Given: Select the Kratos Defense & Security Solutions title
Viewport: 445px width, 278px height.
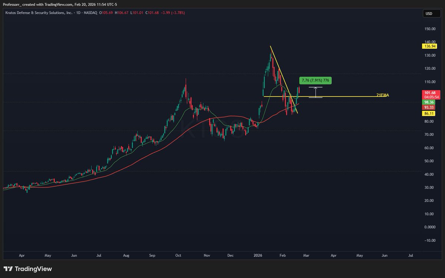Looking at the screenshot, I should click(40, 13).
